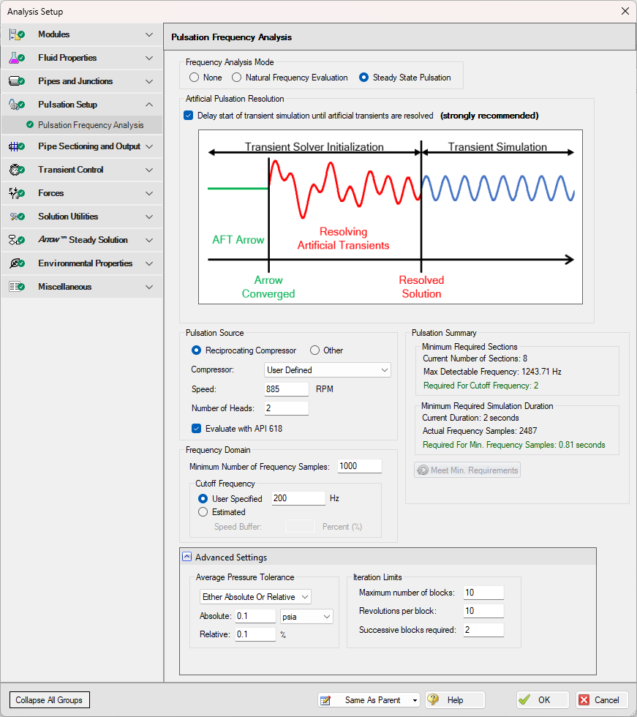Click the Modules group icon

point(15,34)
